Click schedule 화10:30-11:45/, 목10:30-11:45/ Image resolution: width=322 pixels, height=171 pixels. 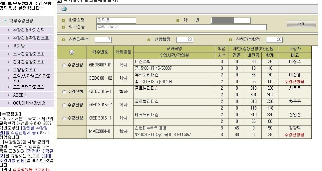[163, 135]
